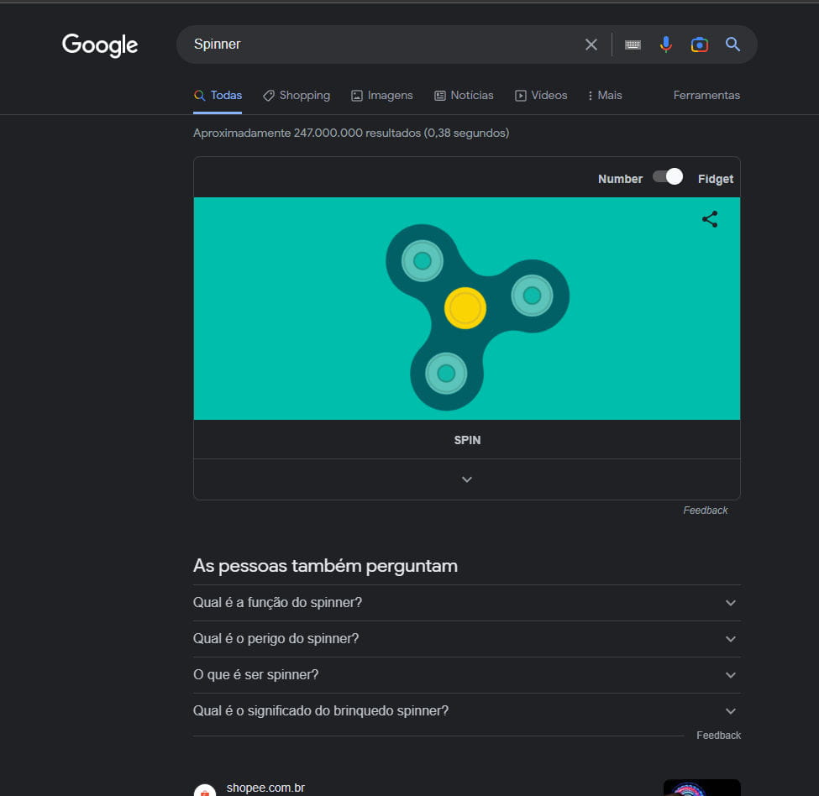Expand "Qual é a função do spinner?"
This screenshot has height=796, width=819.
tap(467, 602)
